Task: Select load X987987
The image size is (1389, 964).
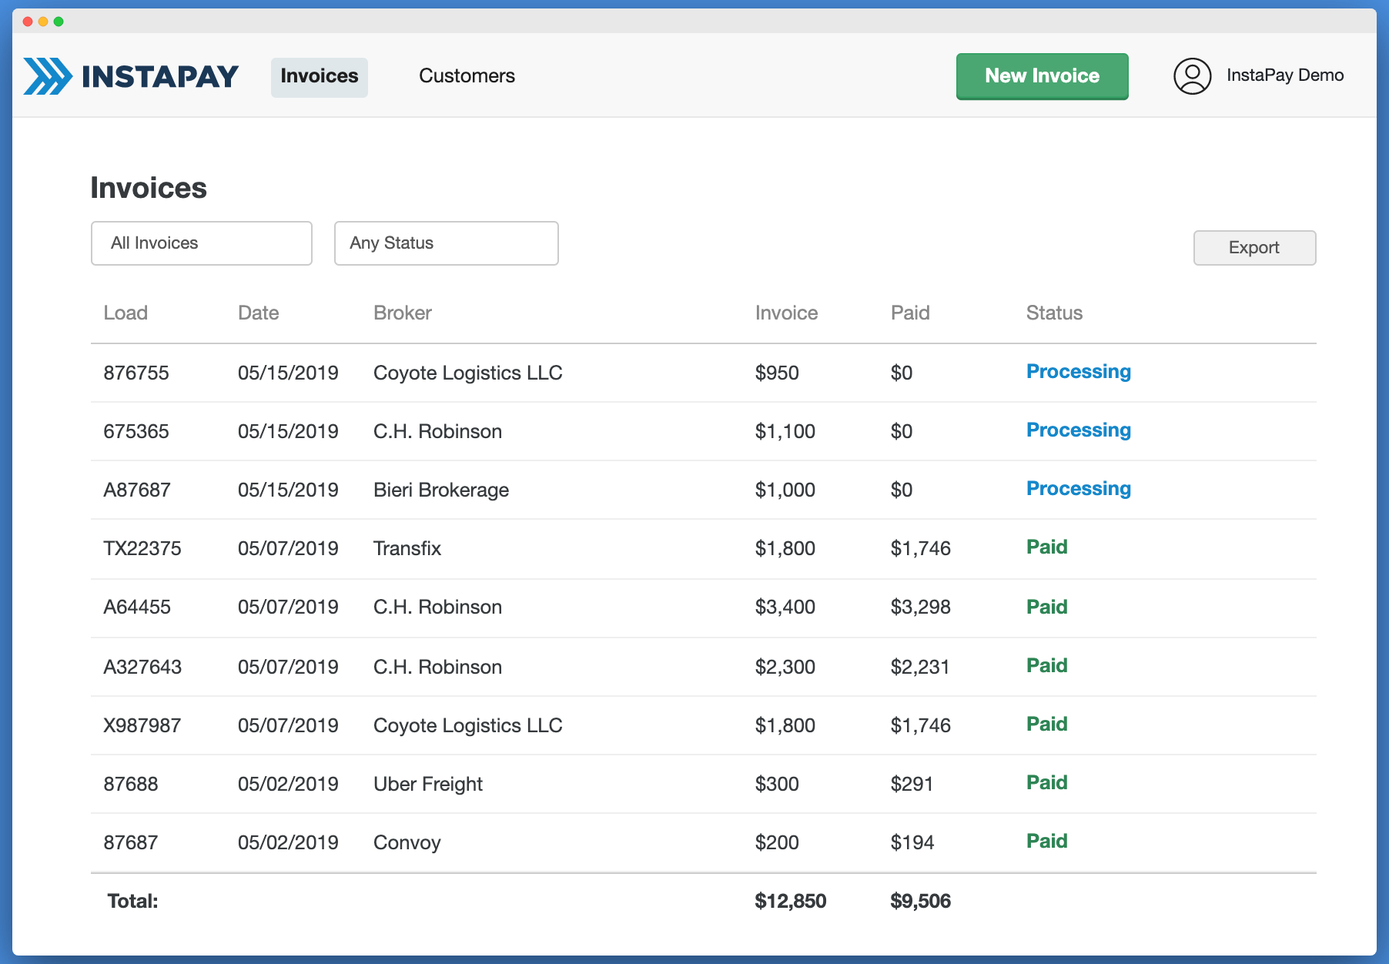Action: pos(142,725)
